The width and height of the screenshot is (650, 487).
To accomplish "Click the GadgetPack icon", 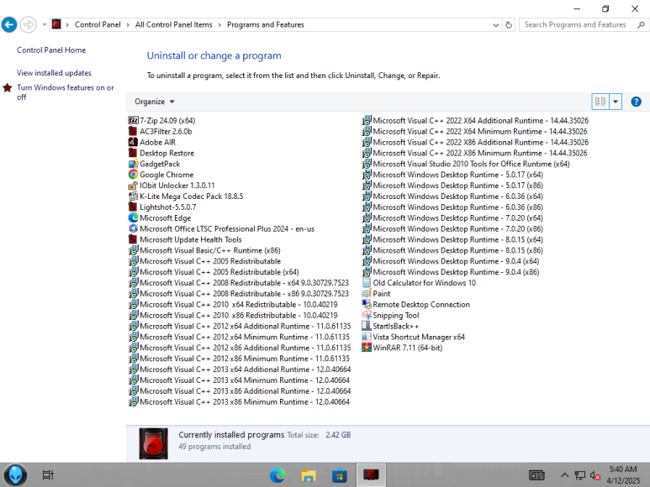I will tap(133, 164).
